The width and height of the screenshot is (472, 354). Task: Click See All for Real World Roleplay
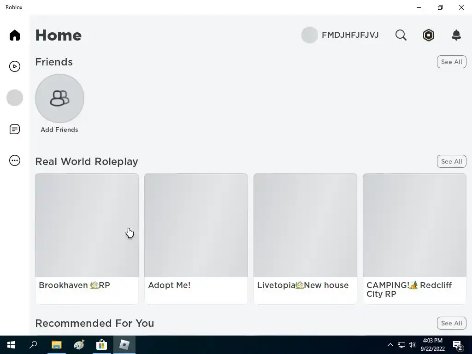[451, 161]
